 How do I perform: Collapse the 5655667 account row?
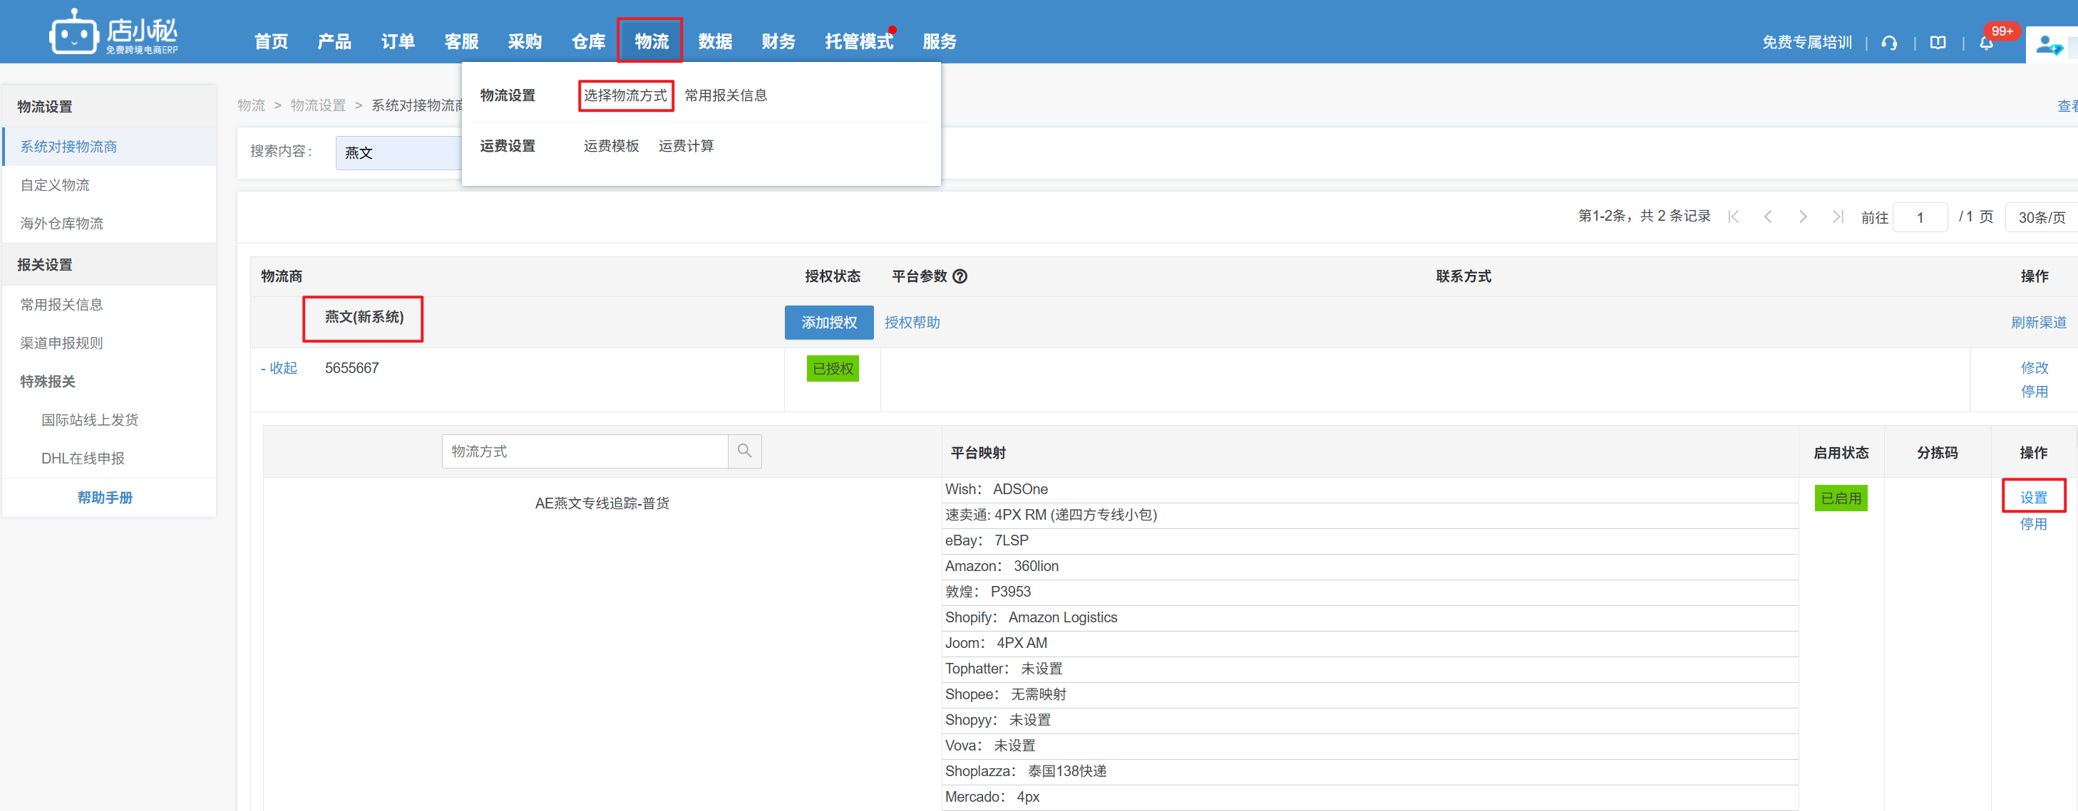pyautogui.click(x=279, y=368)
